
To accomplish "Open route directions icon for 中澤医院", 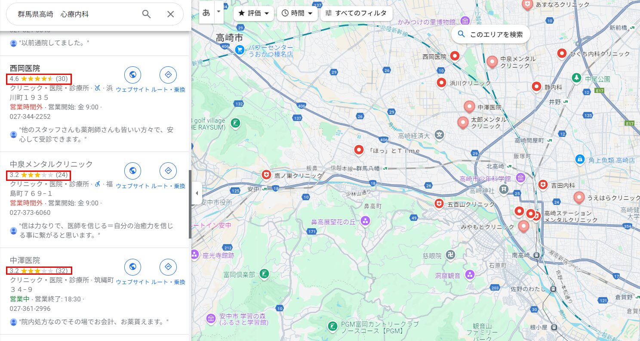I will tap(168, 267).
